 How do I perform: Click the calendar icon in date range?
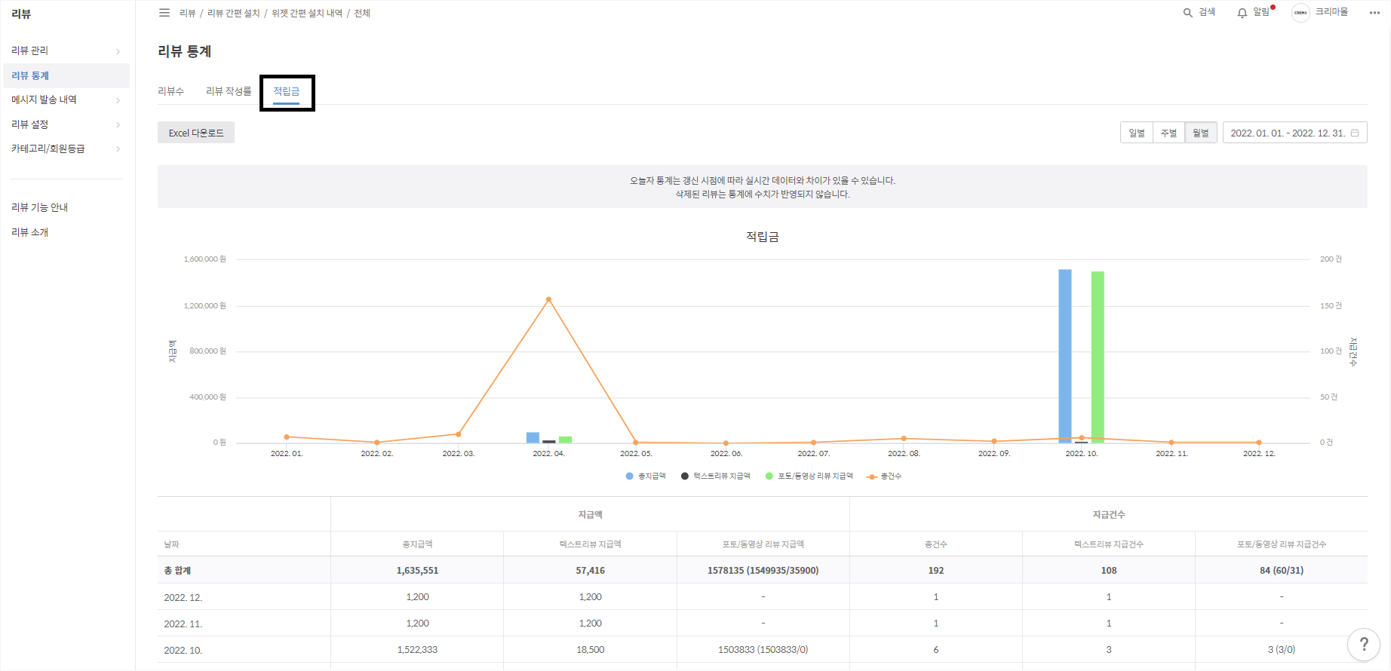(x=1355, y=133)
